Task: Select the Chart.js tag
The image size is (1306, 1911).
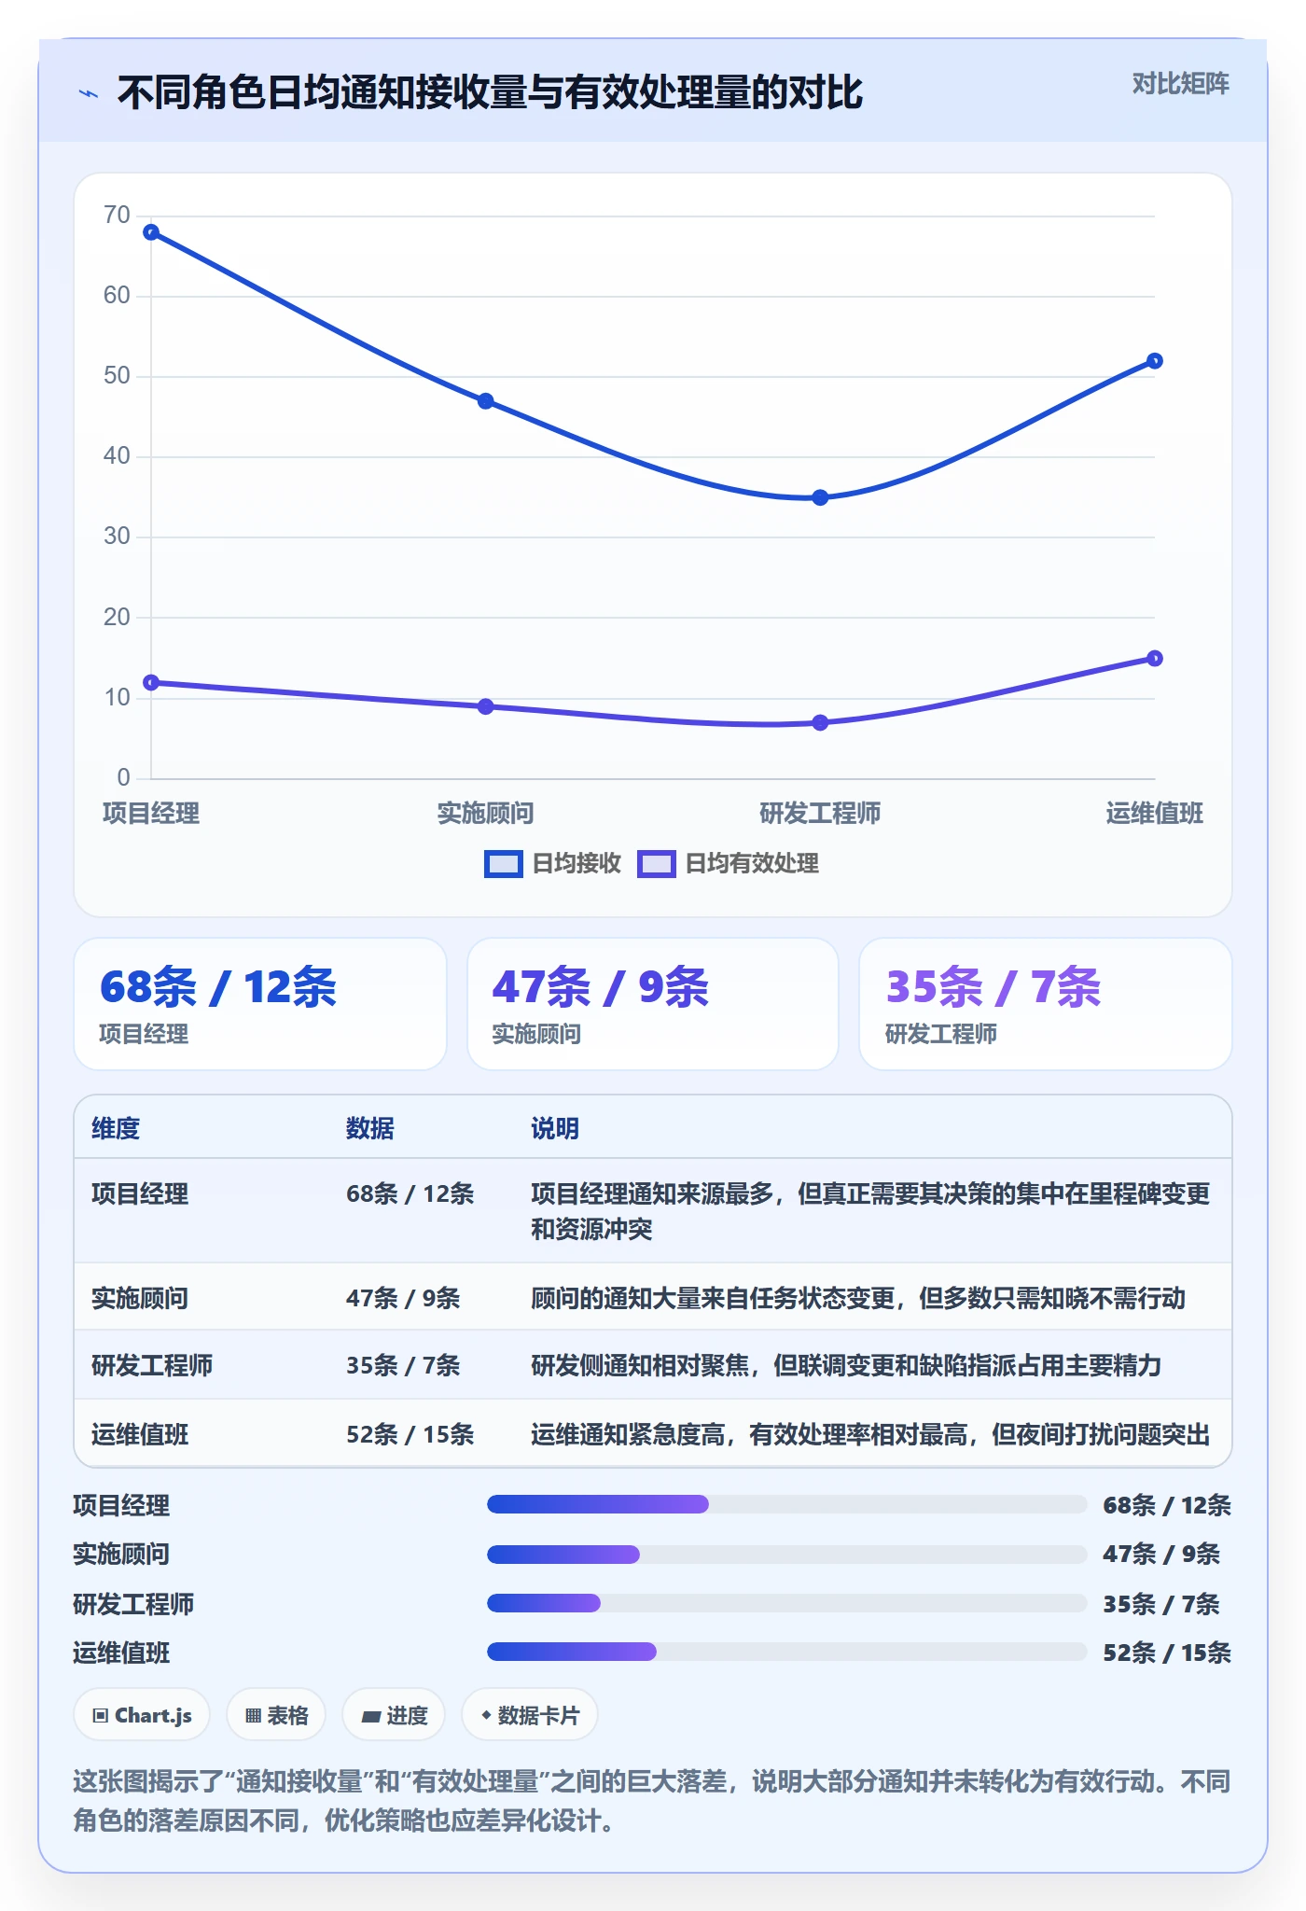Action: tap(142, 1715)
